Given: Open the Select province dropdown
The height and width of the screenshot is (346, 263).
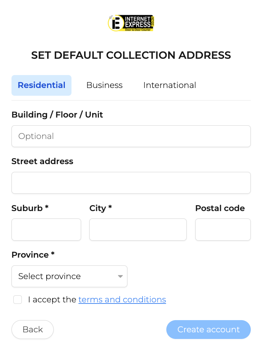Looking at the screenshot, I should pos(70,276).
